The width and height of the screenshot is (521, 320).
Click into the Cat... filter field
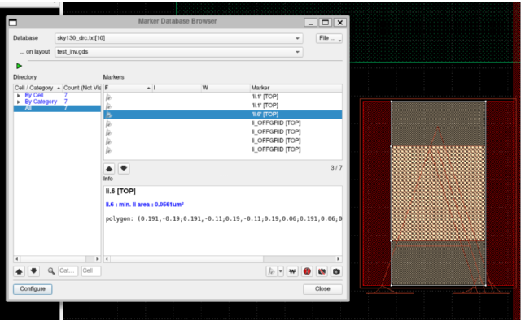(x=68, y=271)
